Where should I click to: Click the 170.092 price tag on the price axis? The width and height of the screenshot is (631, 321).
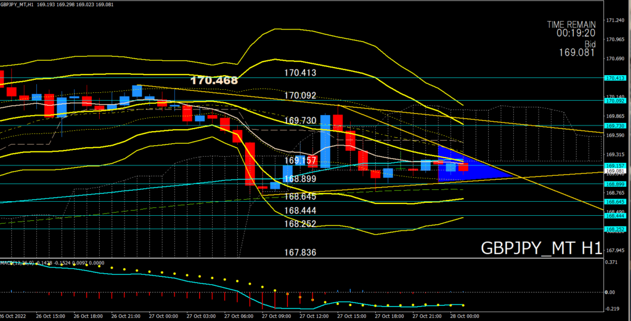[615, 100]
